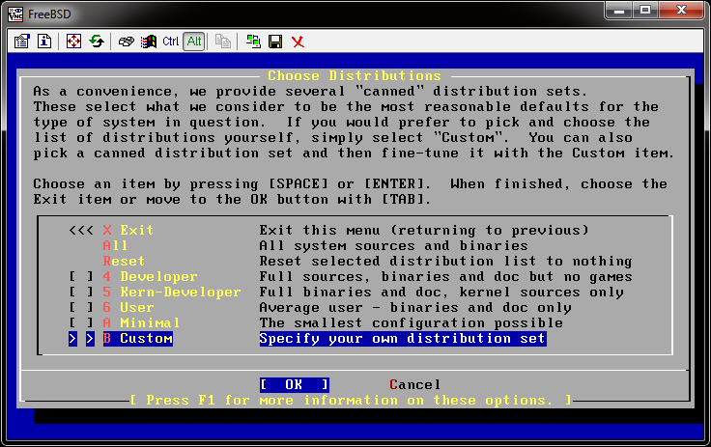Viewport: 711px width, 447px height.
Task: Open the VNC system menu icon in the title bar
Action: pyautogui.click(x=15, y=14)
